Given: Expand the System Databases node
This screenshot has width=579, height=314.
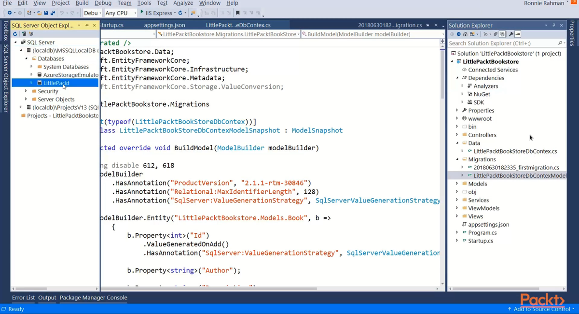Looking at the screenshot, I should [31, 67].
